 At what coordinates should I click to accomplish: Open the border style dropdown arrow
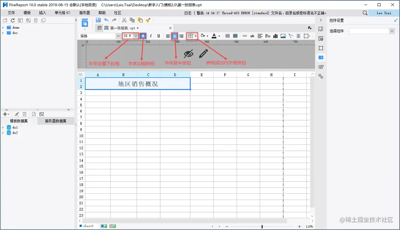click(x=196, y=36)
